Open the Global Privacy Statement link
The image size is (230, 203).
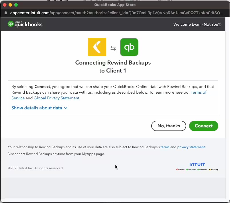coord(56,98)
